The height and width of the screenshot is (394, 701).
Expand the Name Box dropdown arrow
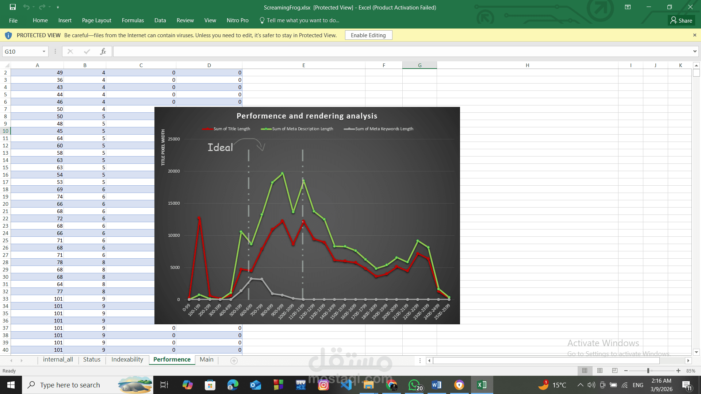(x=44, y=51)
